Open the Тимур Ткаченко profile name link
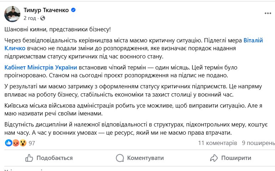The image size is (275, 171). pos(46,10)
